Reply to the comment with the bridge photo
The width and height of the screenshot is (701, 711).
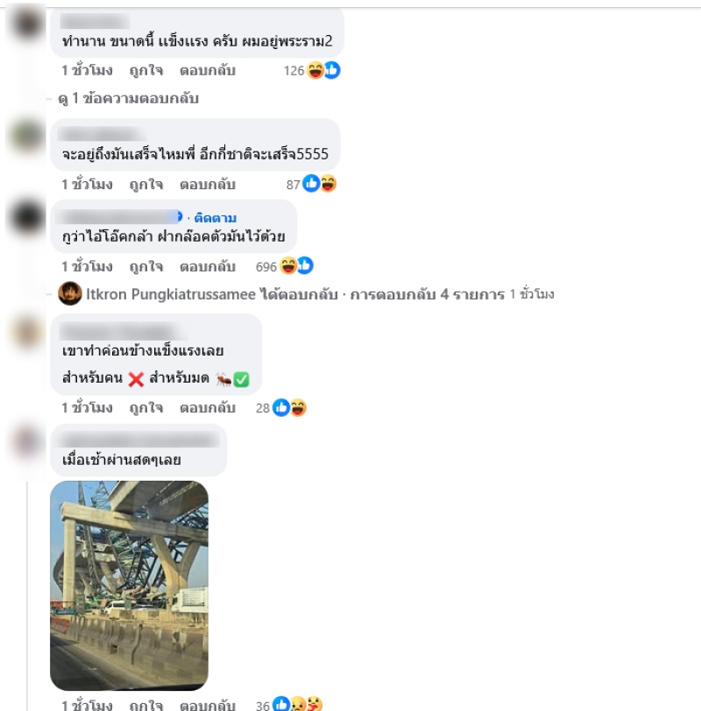208,705
